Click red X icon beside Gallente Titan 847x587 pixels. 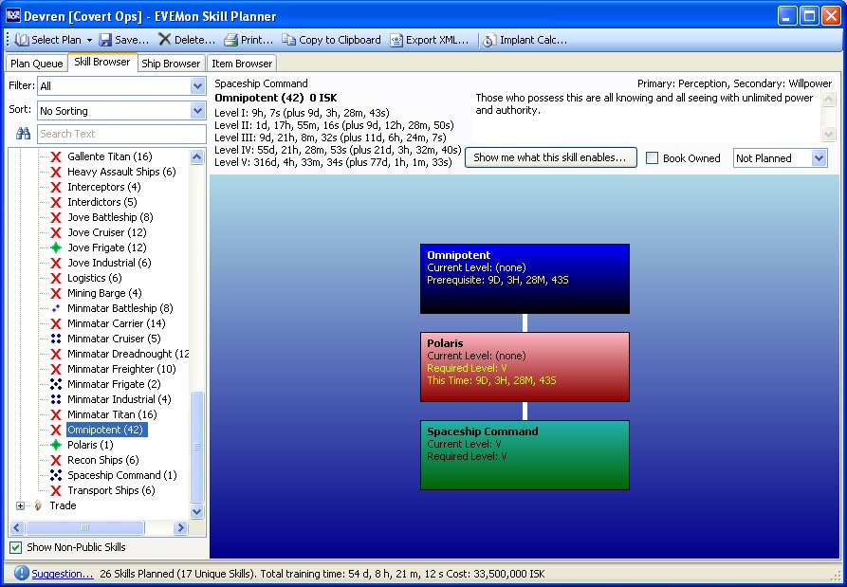56,156
